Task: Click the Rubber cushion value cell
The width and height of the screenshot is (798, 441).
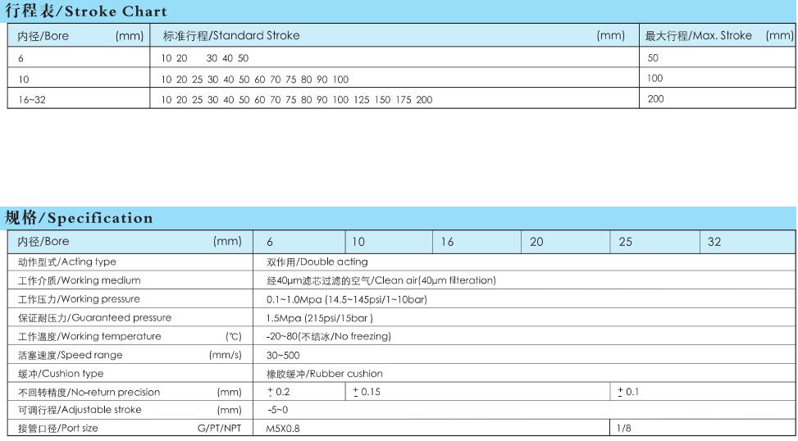Action: [325, 374]
